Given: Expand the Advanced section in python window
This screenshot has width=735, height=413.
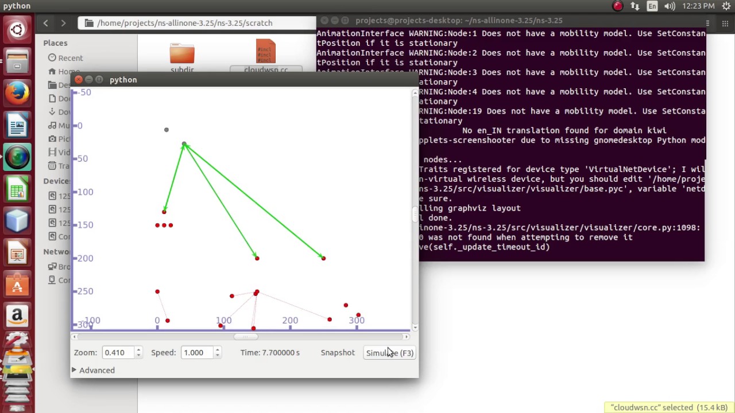Looking at the screenshot, I should 94,370.
